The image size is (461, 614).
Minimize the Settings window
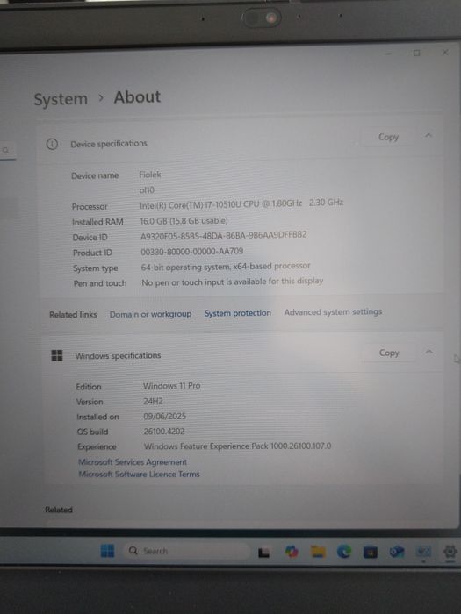coord(388,54)
